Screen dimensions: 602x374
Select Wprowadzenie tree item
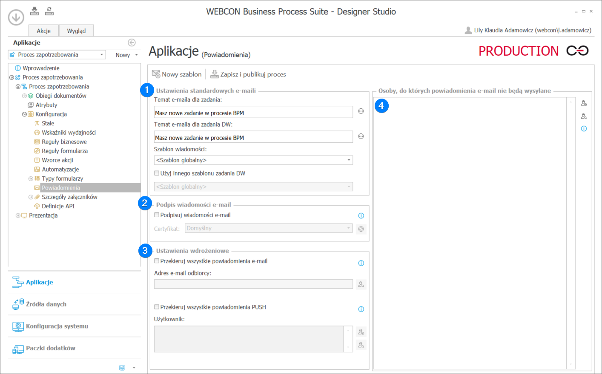(x=41, y=68)
